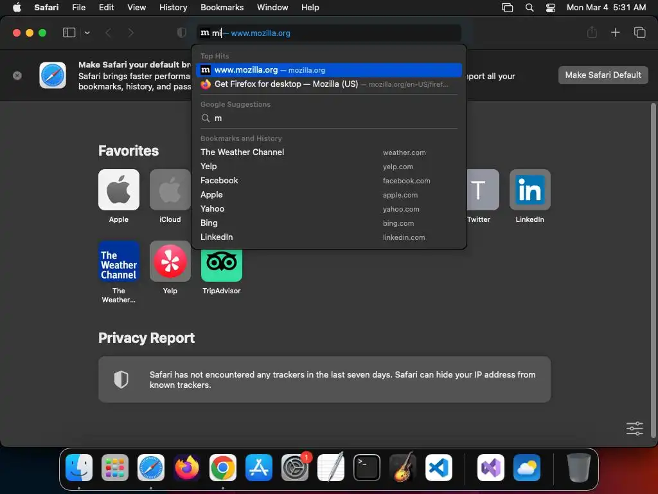Viewport: 658px width, 494px height.
Task: Click Safari icon in the Dock
Action: click(151, 467)
